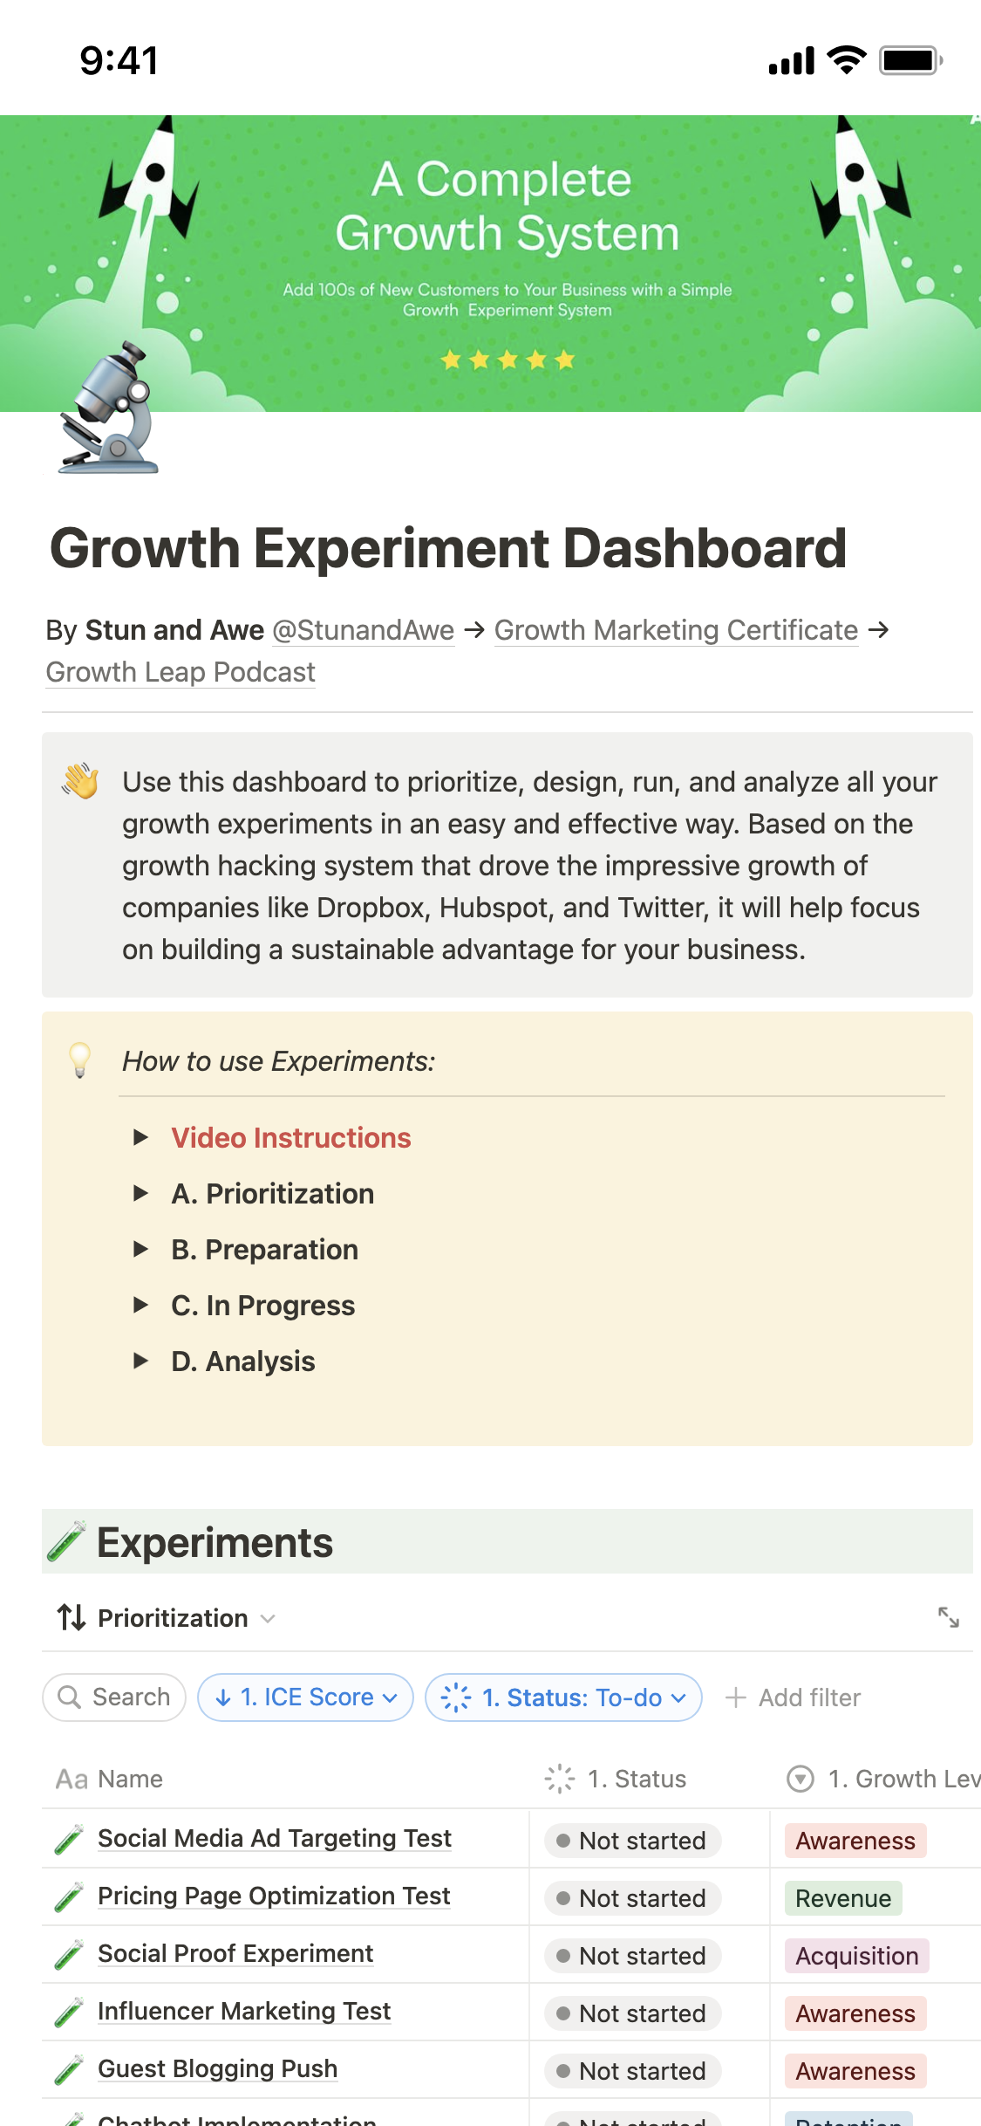Open the Growth Leap Podcast link

point(181,672)
